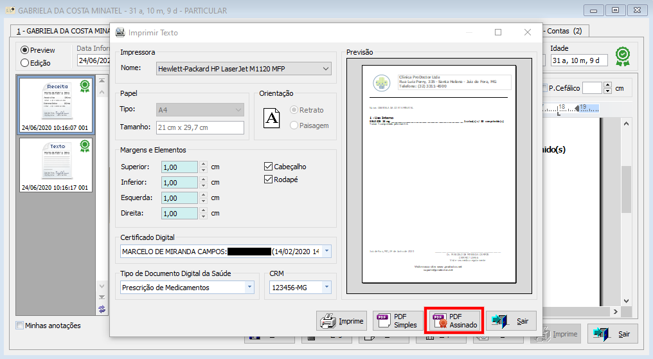This screenshot has height=359, width=653.
Task: Click the printer icon in the dialog title bar
Action: point(120,32)
